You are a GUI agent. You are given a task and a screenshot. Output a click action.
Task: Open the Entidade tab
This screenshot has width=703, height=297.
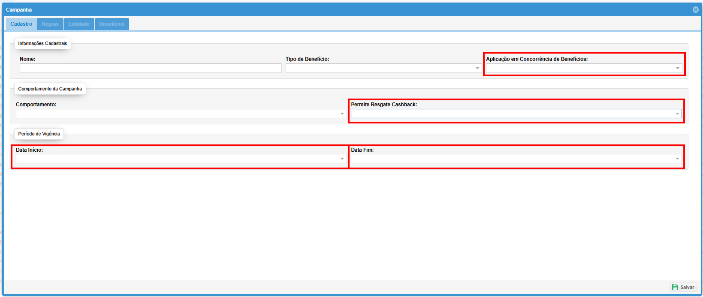pos(79,24)
